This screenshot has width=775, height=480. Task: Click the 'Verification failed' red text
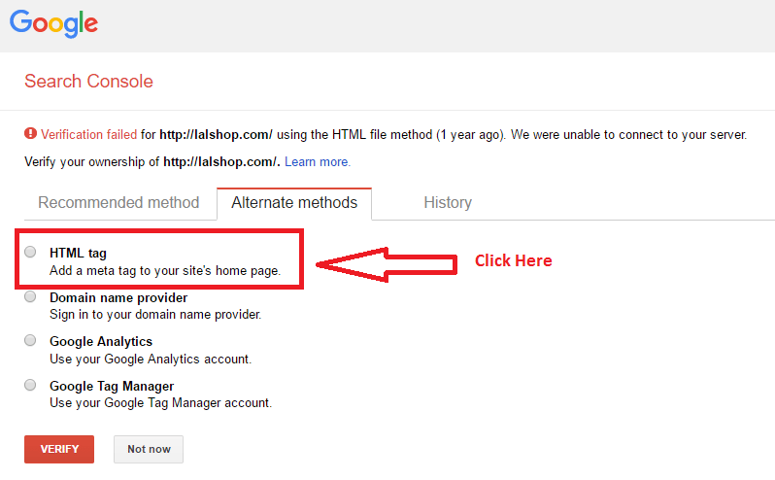[88, 134]
